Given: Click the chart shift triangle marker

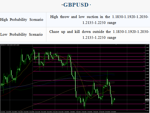Looking at the screenshot, I should click(116, 45).
